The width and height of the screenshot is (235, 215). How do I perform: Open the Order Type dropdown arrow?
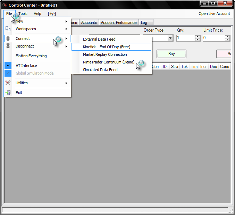click(170, 38)
